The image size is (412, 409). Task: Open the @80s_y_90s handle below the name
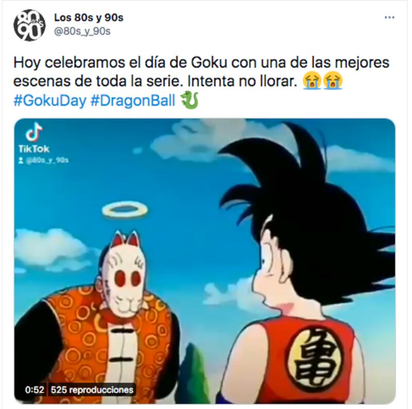tap(82, 31)
